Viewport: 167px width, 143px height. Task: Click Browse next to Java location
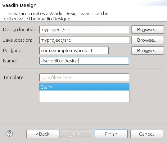point(147,40)
